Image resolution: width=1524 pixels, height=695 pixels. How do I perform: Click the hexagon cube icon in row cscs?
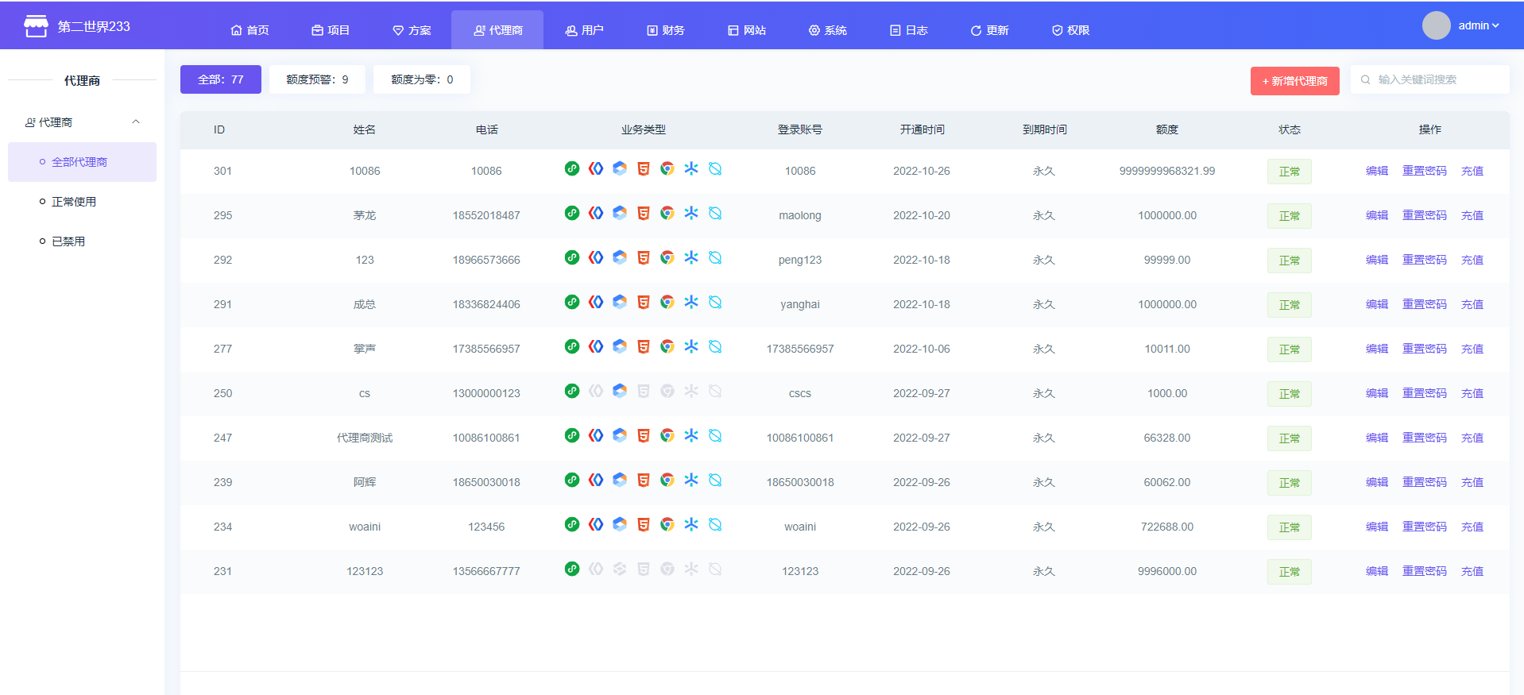click(x=620, y=391)
